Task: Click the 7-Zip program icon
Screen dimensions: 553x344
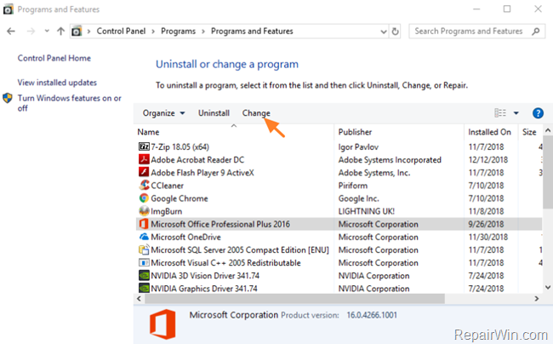Action: [144, 146]
